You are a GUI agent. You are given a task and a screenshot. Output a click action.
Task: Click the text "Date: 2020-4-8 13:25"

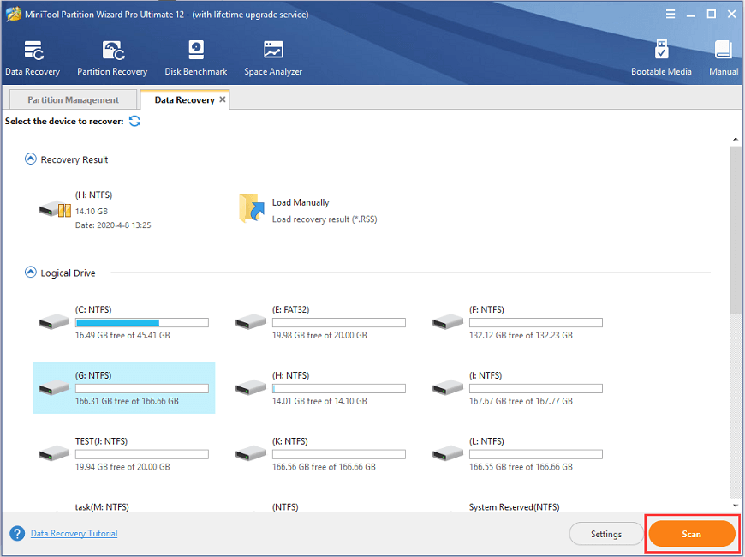(x=113, y=225)
